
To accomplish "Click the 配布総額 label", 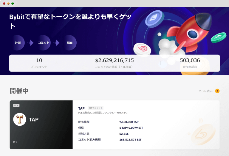I will (84, 122).
